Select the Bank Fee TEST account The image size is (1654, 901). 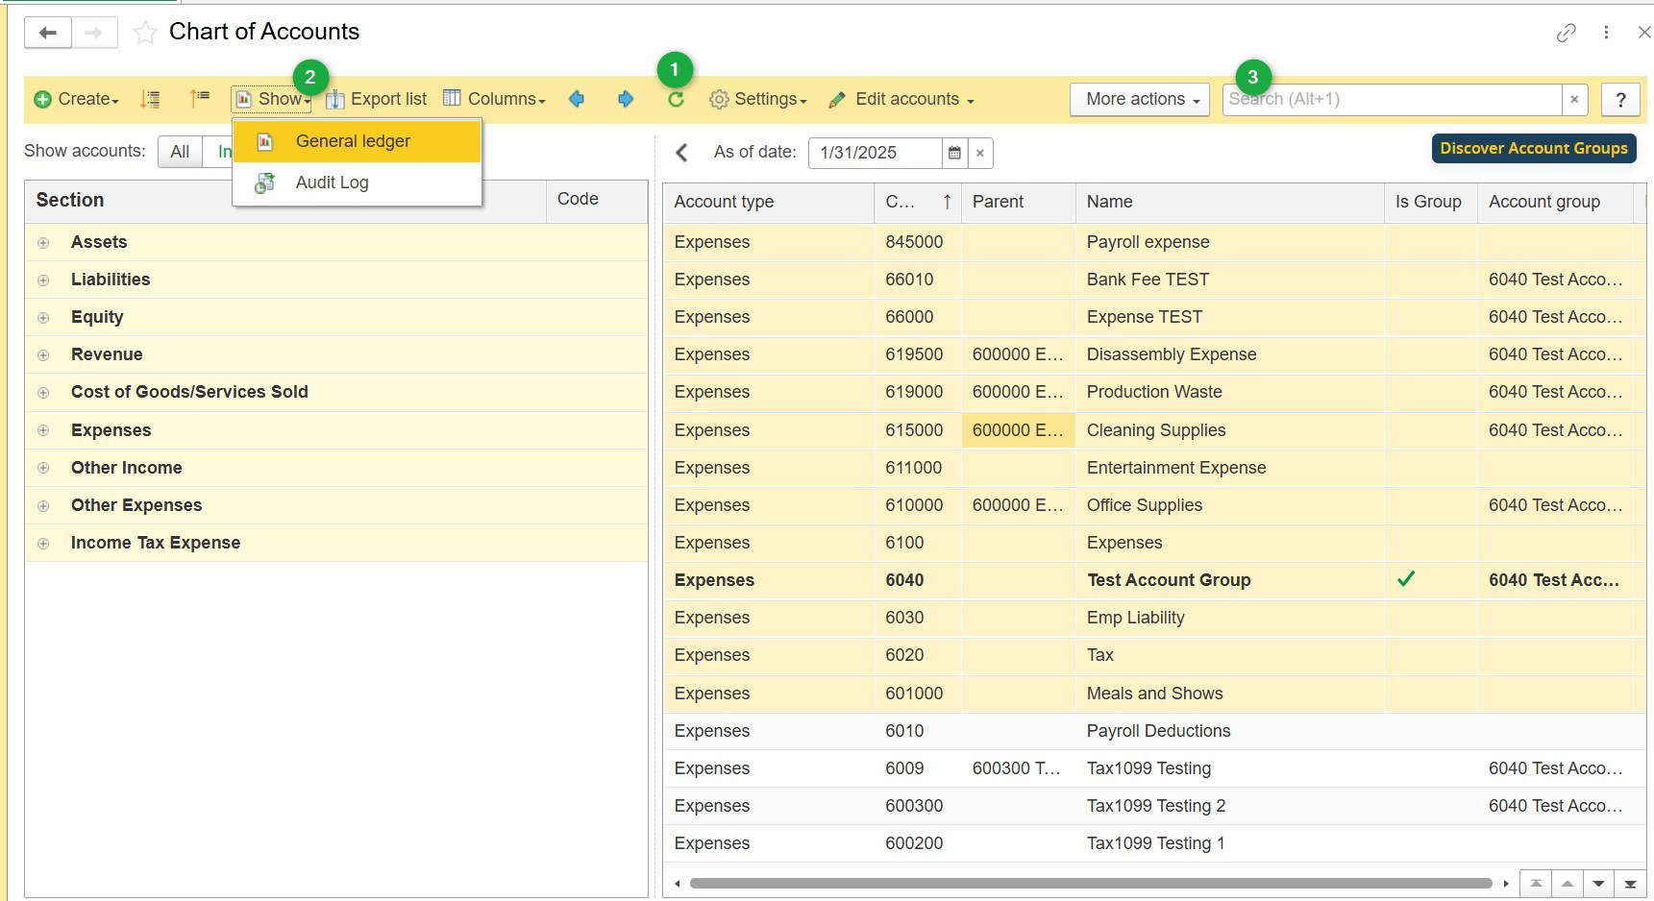1154,280
